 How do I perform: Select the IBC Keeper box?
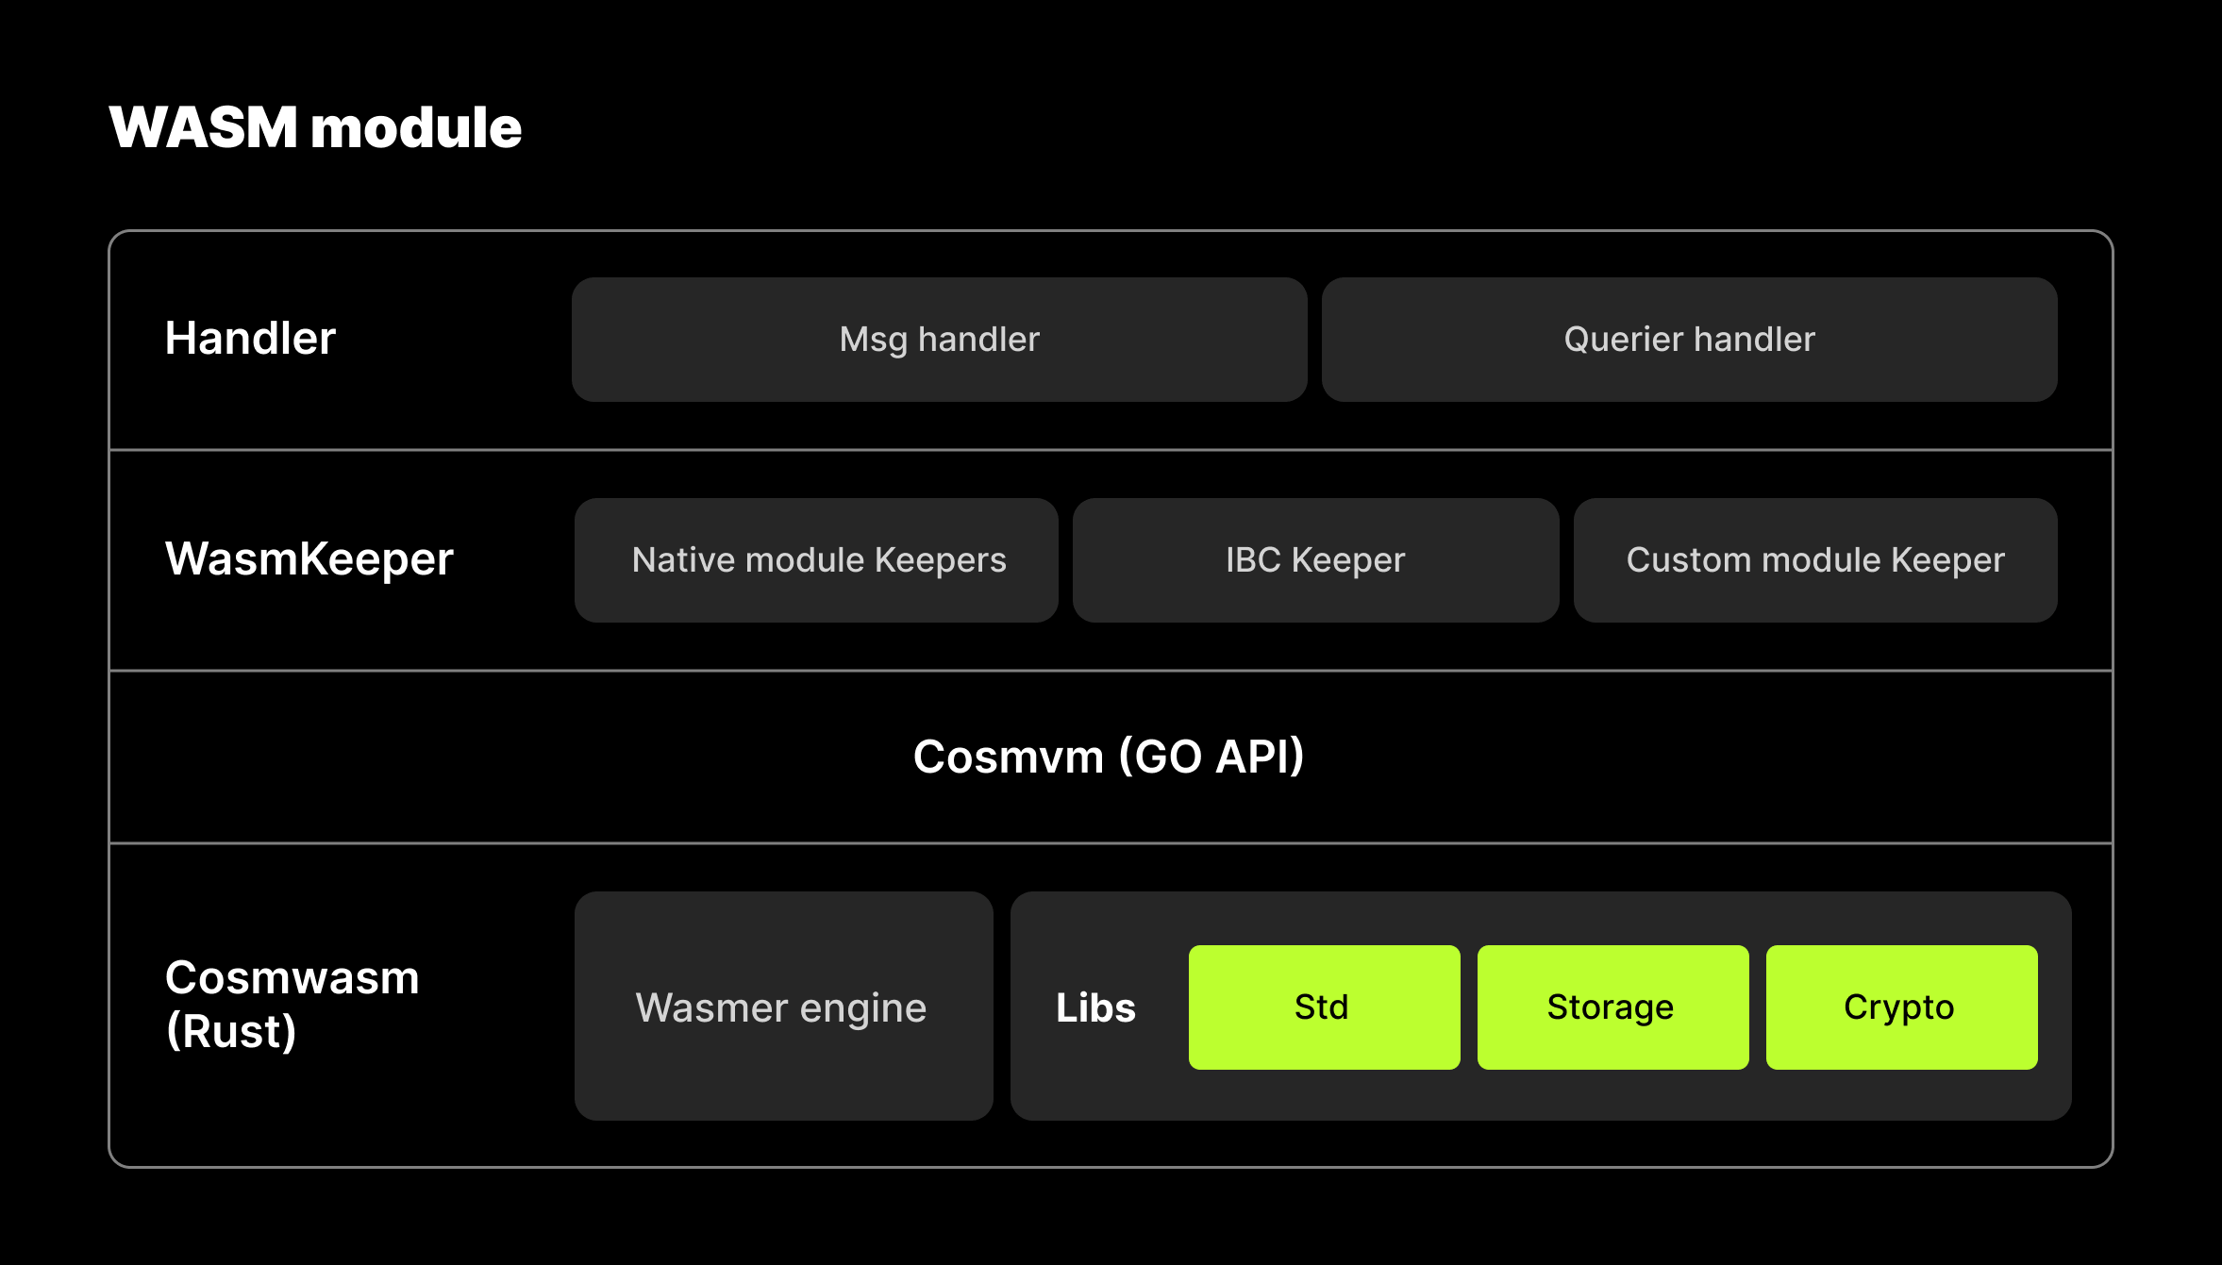point(1315,560)
